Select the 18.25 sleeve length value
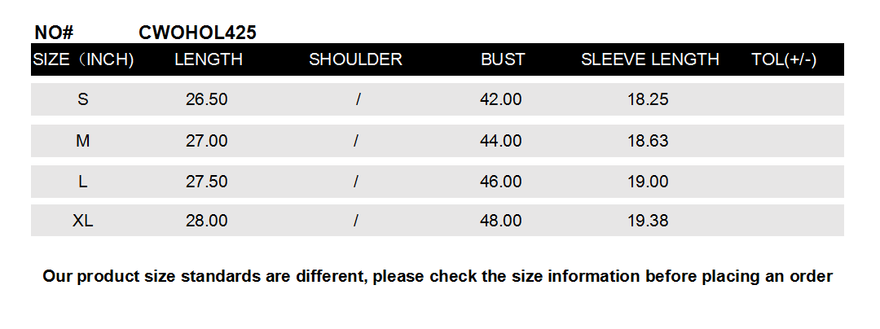 pos(648,99)
